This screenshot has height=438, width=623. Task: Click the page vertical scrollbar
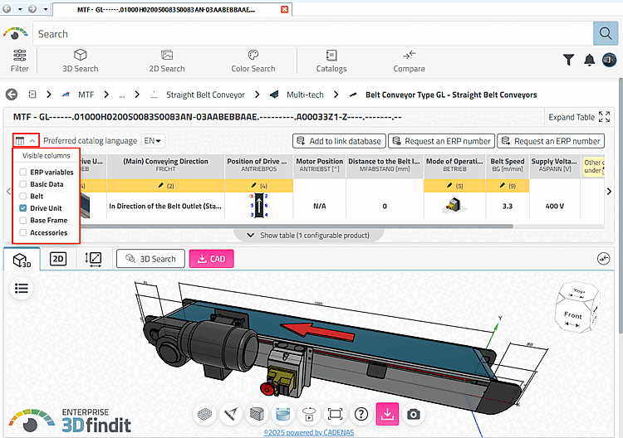(x=621, y=207)
